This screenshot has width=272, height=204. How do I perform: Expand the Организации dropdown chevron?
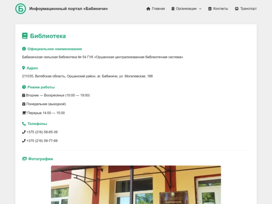pos(200,9)
